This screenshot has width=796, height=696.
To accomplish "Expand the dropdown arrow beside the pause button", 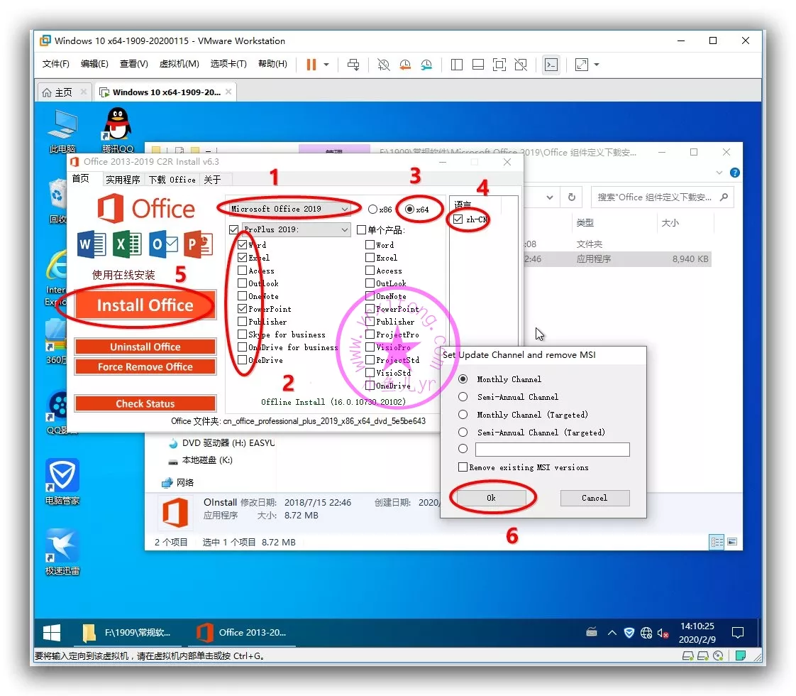I will pos(326,65).
